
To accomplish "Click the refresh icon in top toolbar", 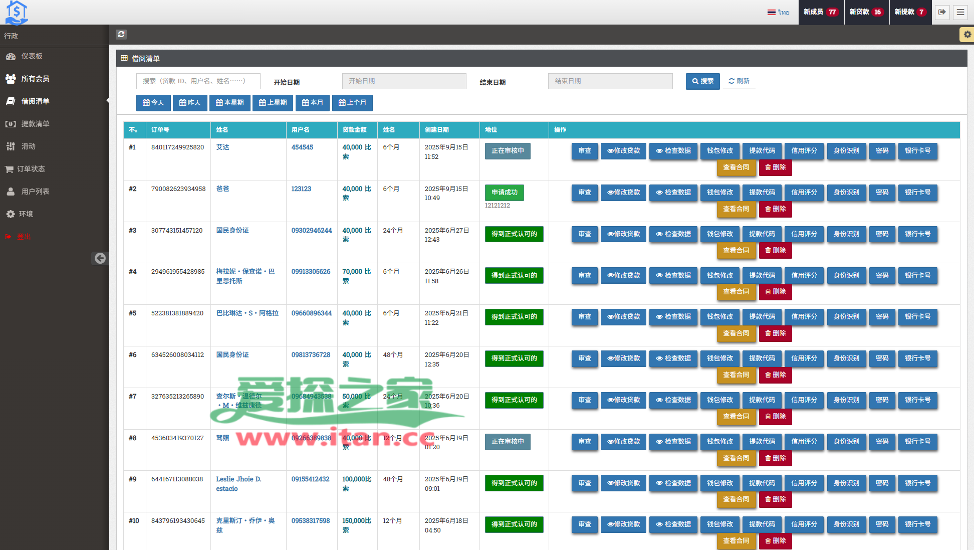I will pyautogui.click(x=121, y=34).
